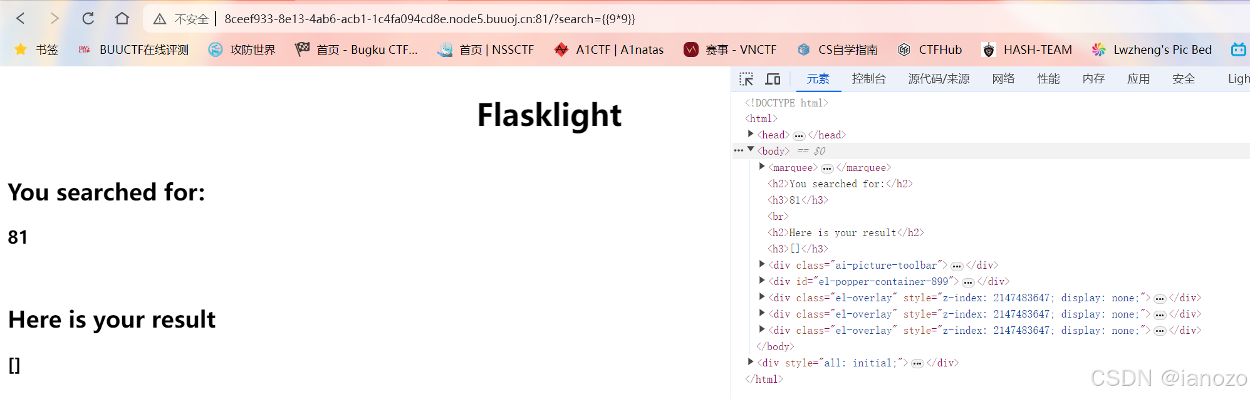Screen dimensions: 1250x399
Task: Expand the marquee element node
Action: 762,167
